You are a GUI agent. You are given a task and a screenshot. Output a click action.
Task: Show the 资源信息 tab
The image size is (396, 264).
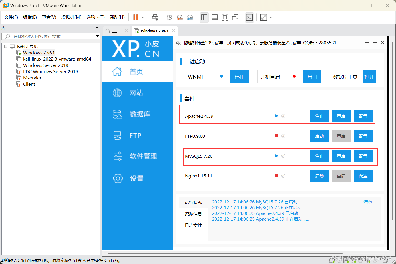(193, 214)
